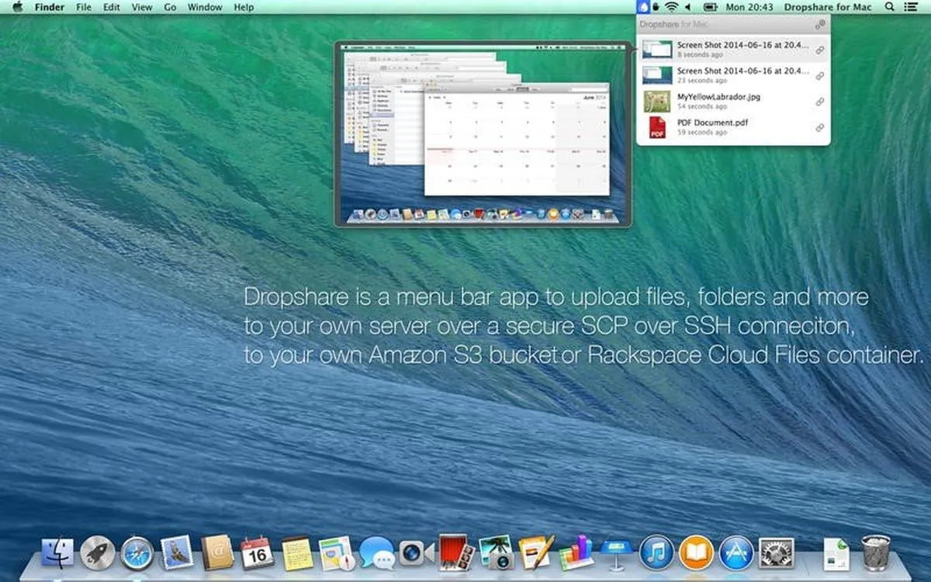The image size is (931, 582).
Task: Open System Preferences from the Dock
Action: tap(776, 553)
